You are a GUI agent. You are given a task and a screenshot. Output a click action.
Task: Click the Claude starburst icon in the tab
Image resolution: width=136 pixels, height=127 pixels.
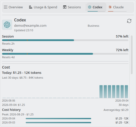click(110, 7)
